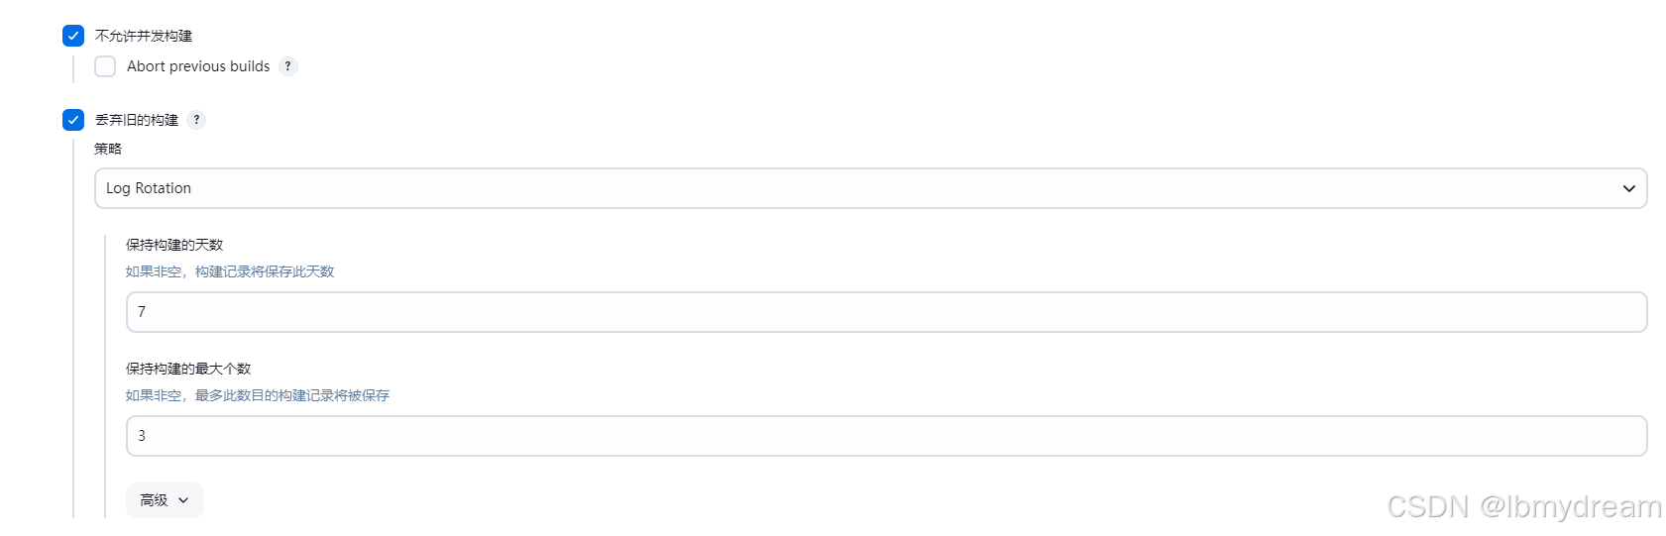This screenshot has height=536, width=1666.
Task: Click the chevron arrow of the Log Rotation selector
Action: 1628,188
